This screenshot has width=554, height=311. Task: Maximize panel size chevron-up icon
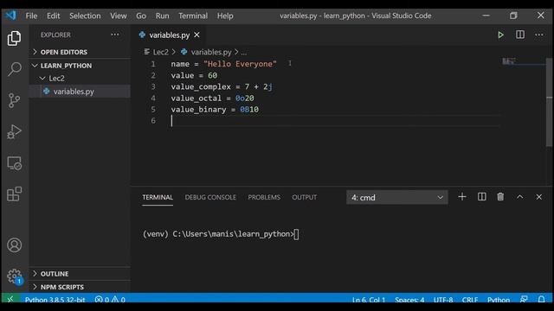tap(519, 197)
